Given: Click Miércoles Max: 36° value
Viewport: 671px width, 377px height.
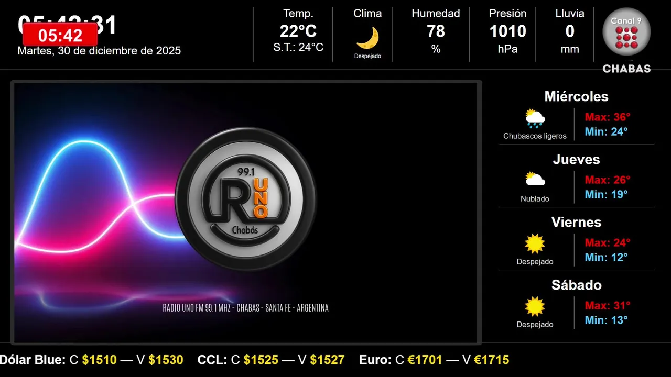Looking at the screenshot, I should point(608,117).
